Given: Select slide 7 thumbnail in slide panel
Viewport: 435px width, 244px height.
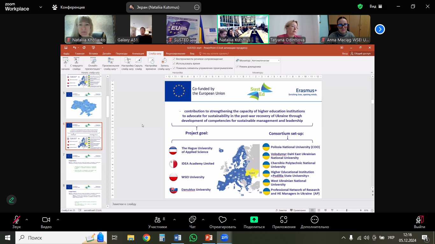Looking at the screenshot, I should coord(84,167).
